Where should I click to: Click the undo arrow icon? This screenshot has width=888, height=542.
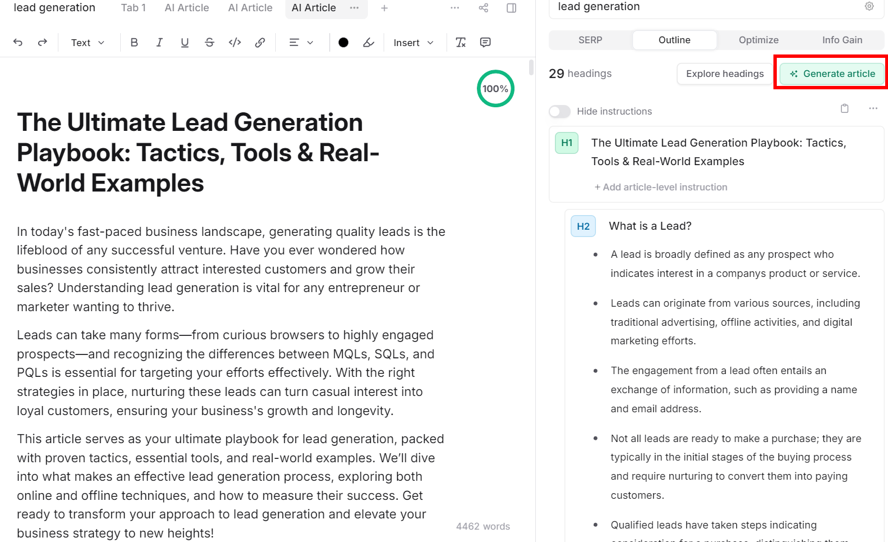tap(18, 42)
